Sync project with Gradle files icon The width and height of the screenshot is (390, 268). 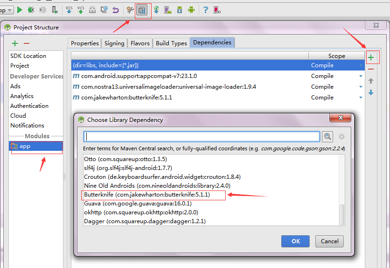[x=156, y=10]
